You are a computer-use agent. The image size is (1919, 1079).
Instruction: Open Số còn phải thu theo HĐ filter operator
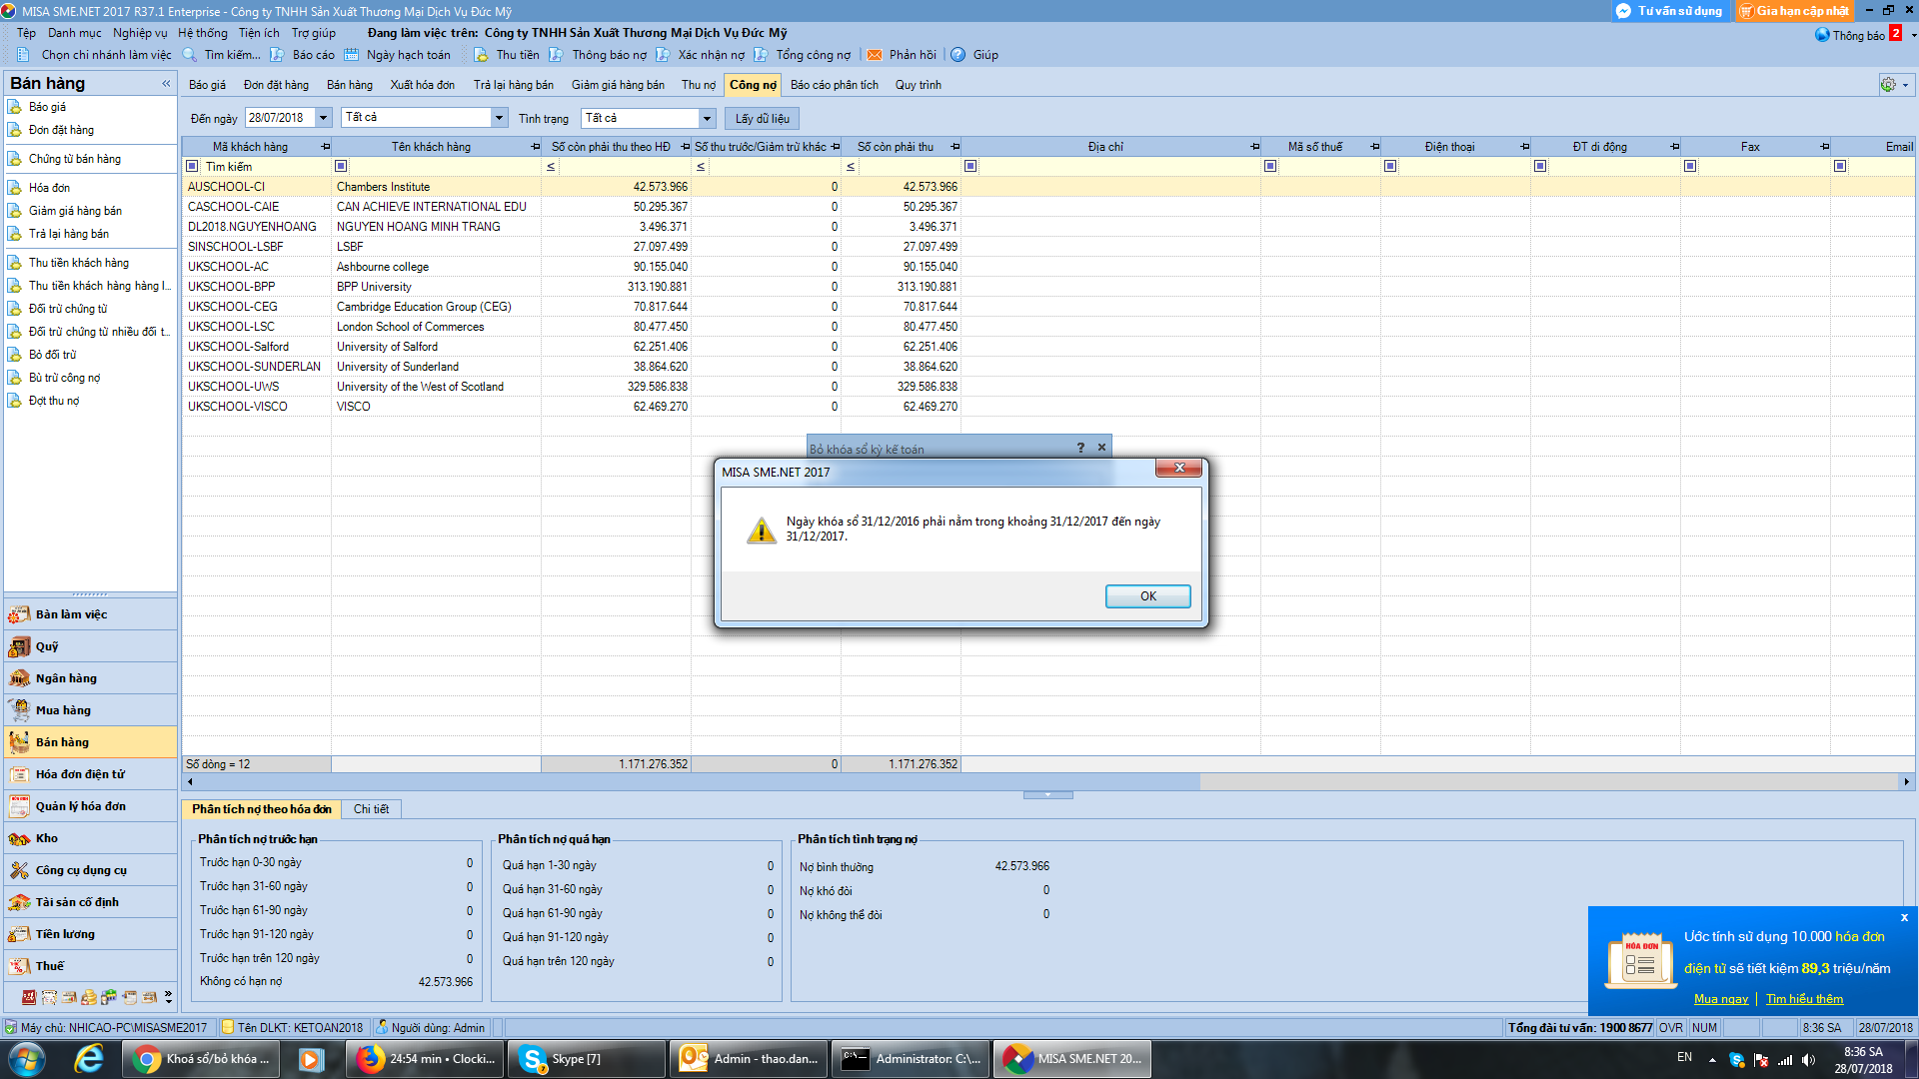551,167
